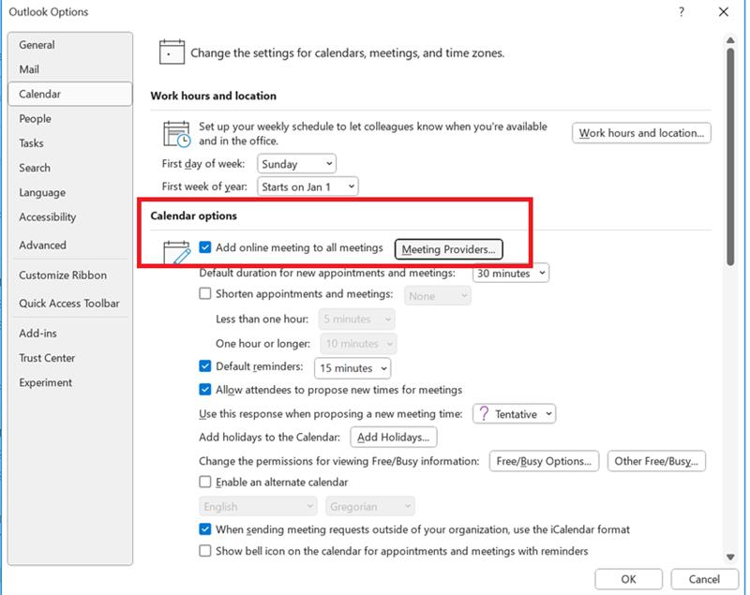Open the Accessibility settings category
The width and height of the screenshot is (750, 595).
pyautogui.click(x=69, y=217)
